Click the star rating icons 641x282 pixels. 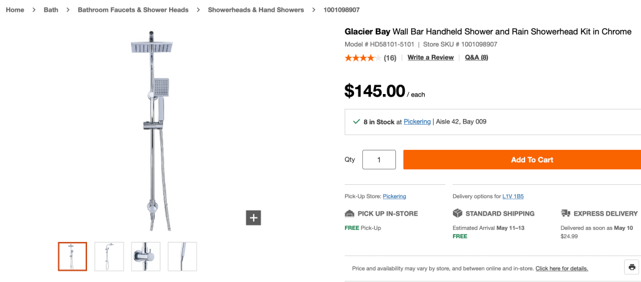[362, 58]
